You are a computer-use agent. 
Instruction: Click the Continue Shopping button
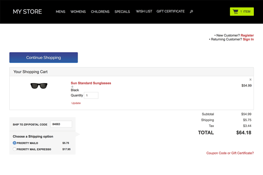(43, 57)
